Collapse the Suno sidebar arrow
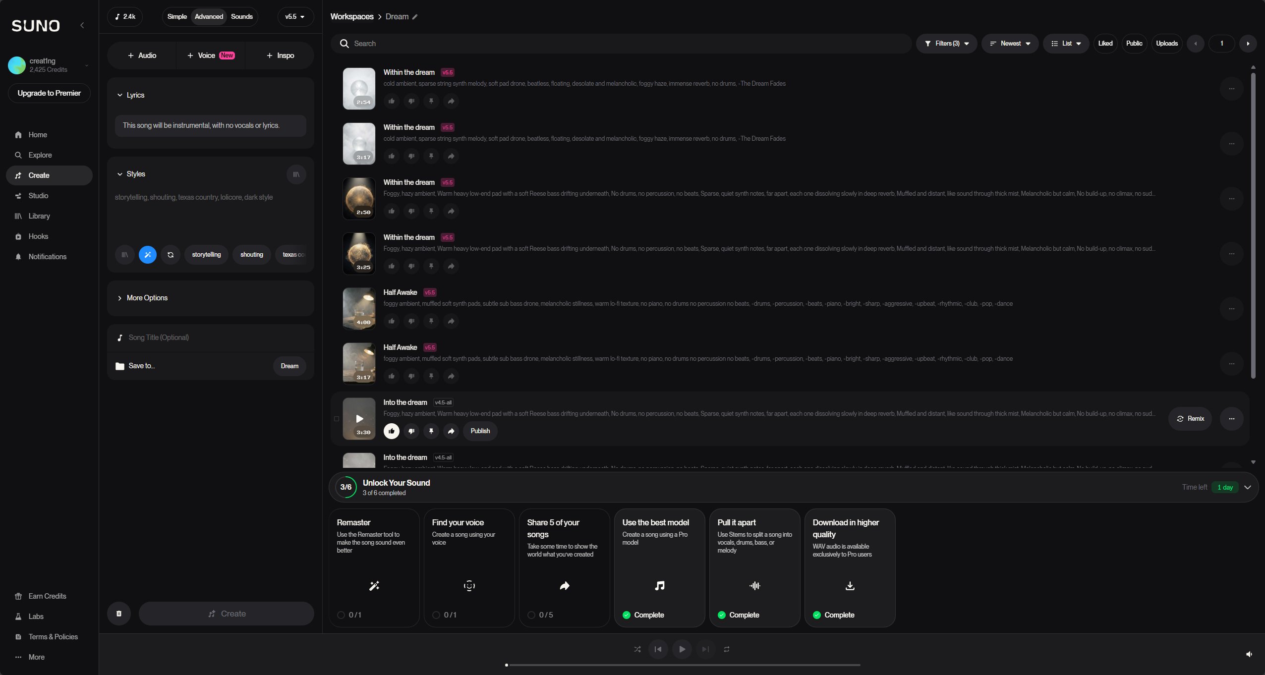 coord(82,25)
